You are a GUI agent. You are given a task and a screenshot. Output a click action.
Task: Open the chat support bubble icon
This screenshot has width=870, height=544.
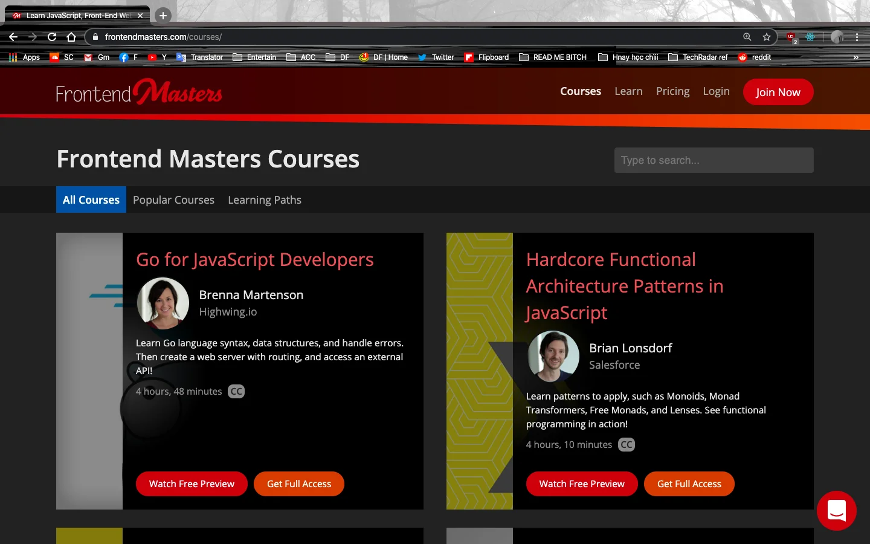pyautogui.click(x=837, y=511)
